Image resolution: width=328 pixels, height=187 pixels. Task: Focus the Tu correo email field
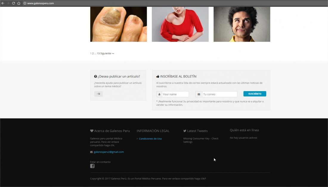coord(220,94)
